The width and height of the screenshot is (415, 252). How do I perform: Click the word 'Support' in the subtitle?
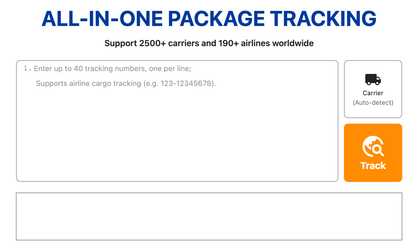[120, 43]
